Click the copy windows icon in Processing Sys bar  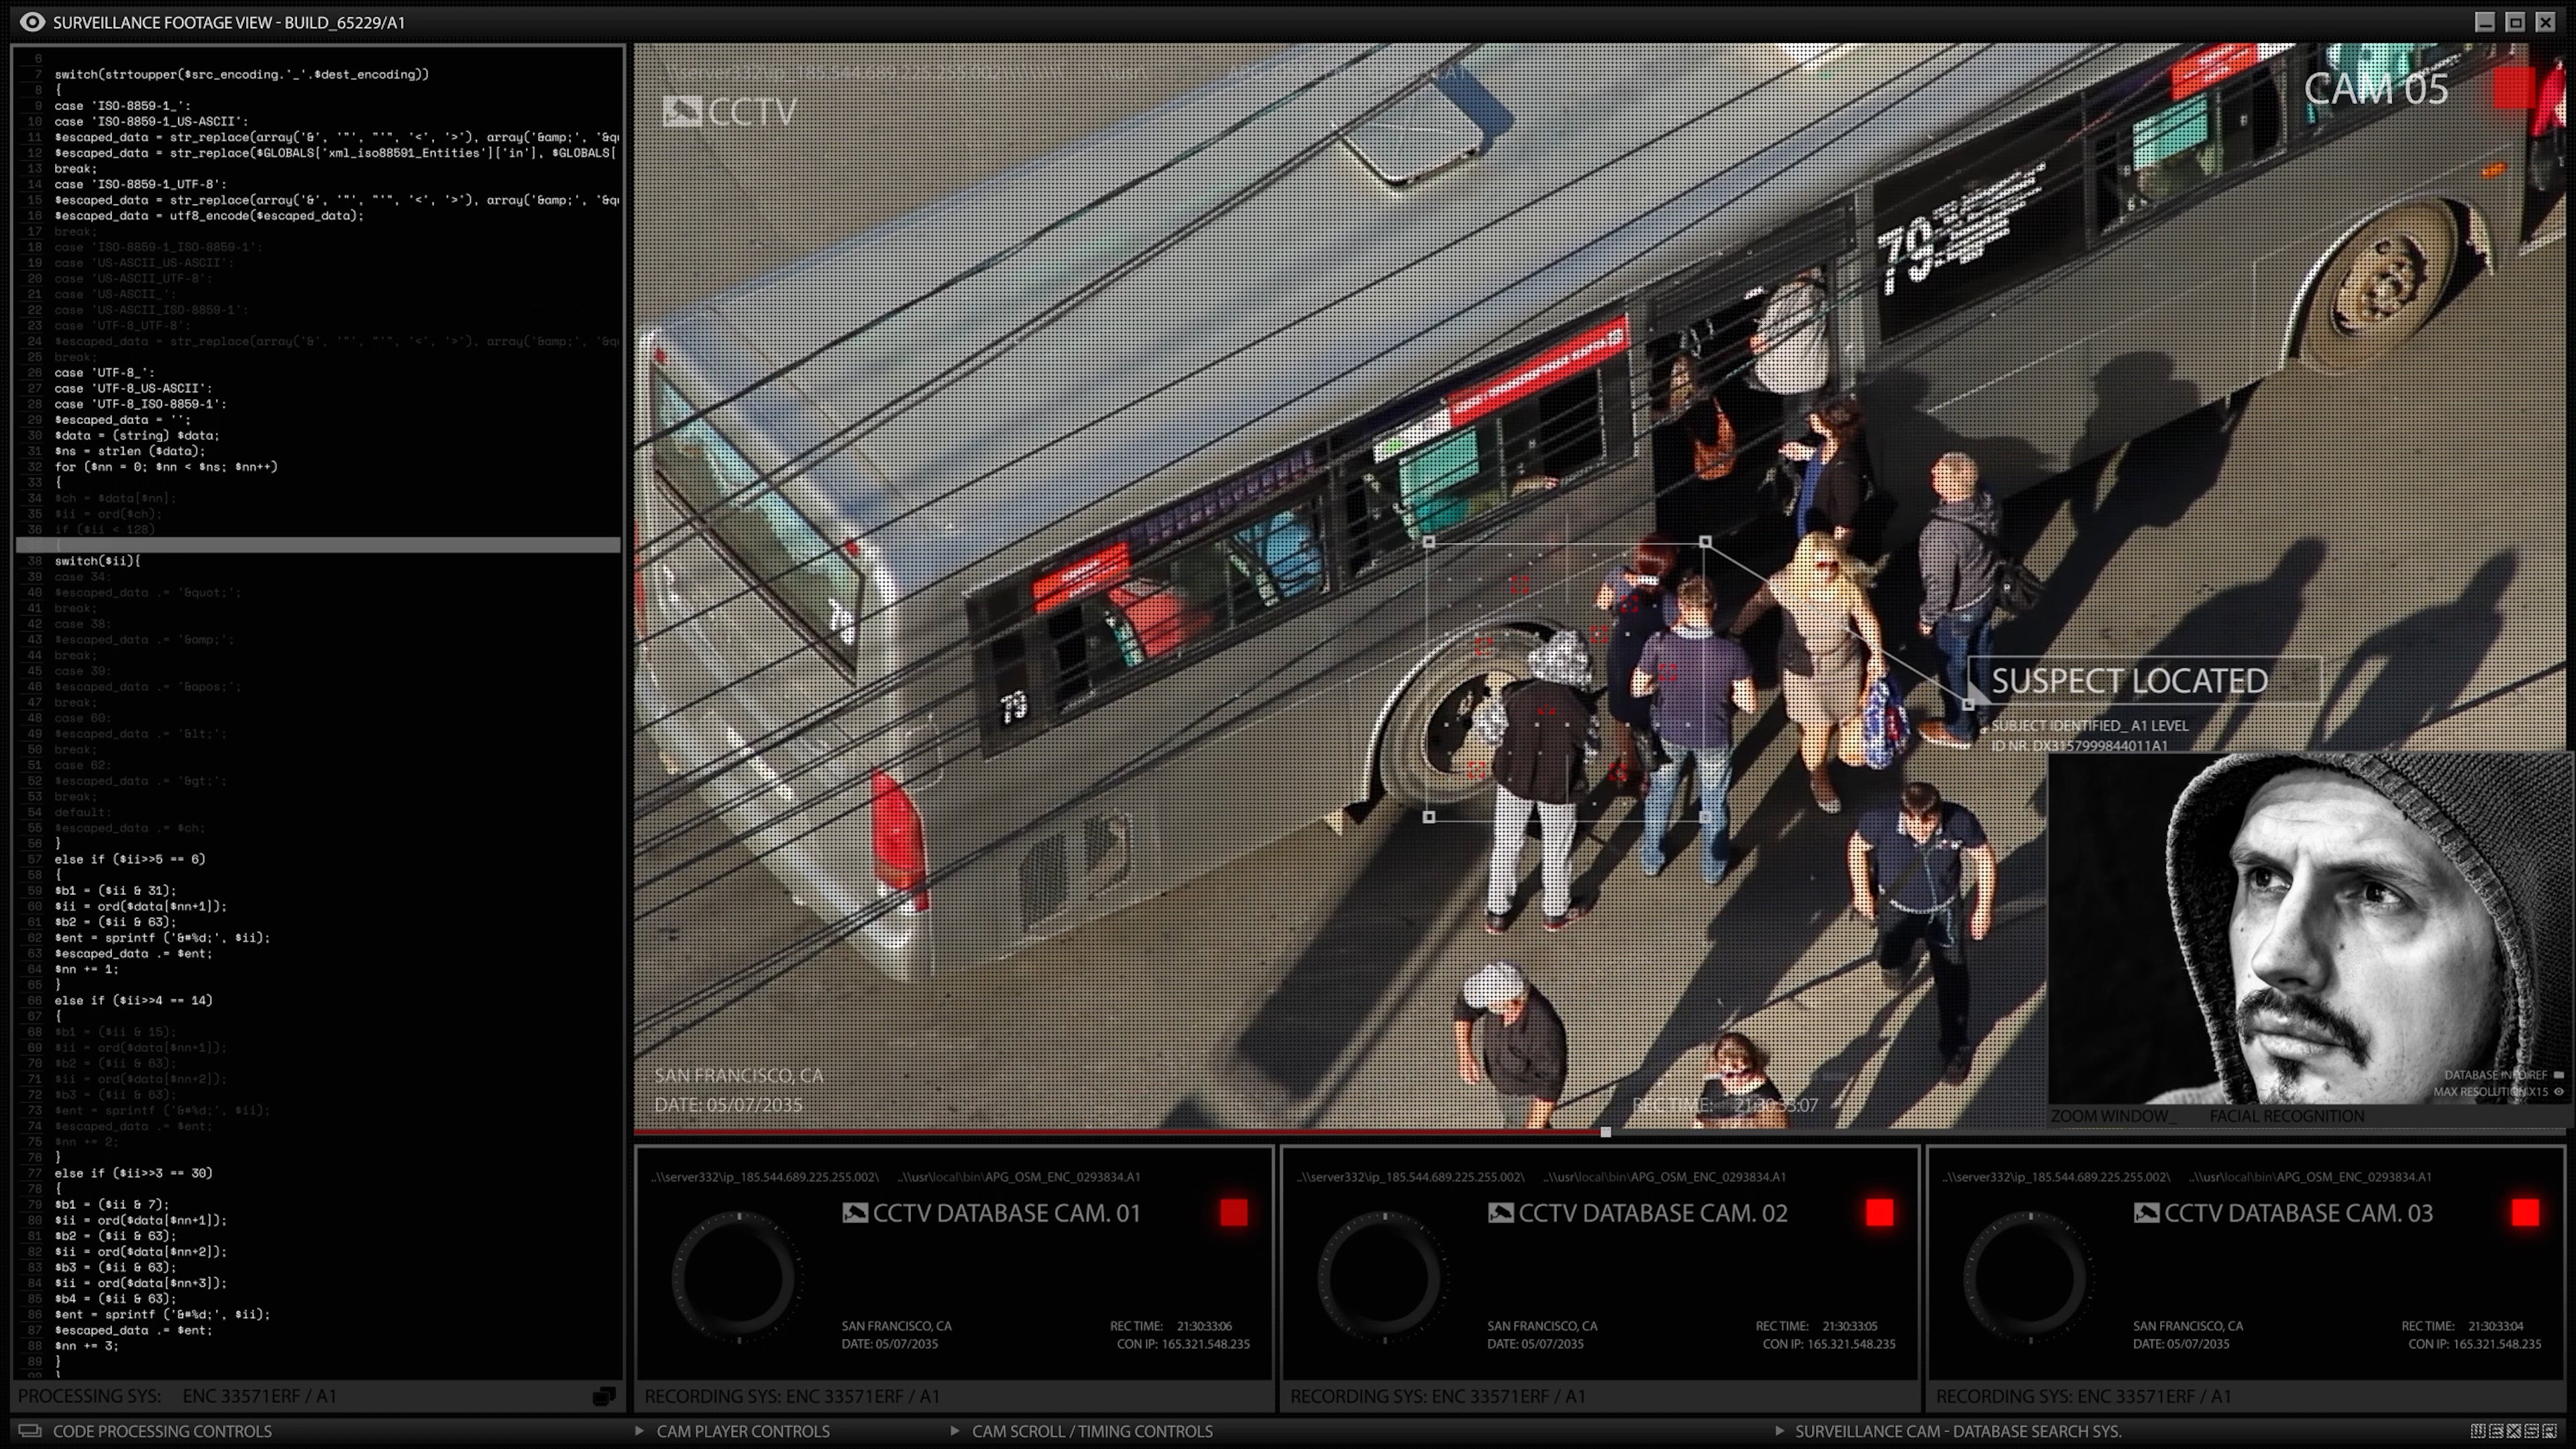click(x=603, y=1397)
